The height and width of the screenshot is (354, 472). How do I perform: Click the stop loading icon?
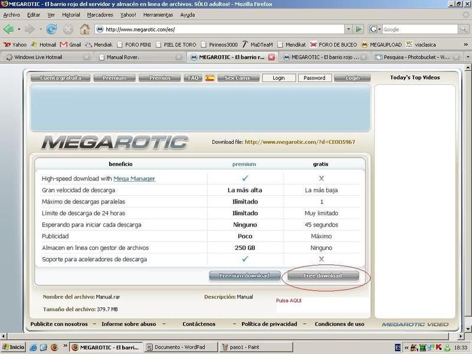point(68,29)
